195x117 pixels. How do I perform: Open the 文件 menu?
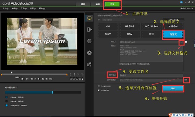5,8
